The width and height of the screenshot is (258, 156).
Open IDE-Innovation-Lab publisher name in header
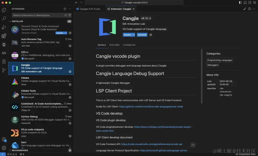click(x=134, y=24)
